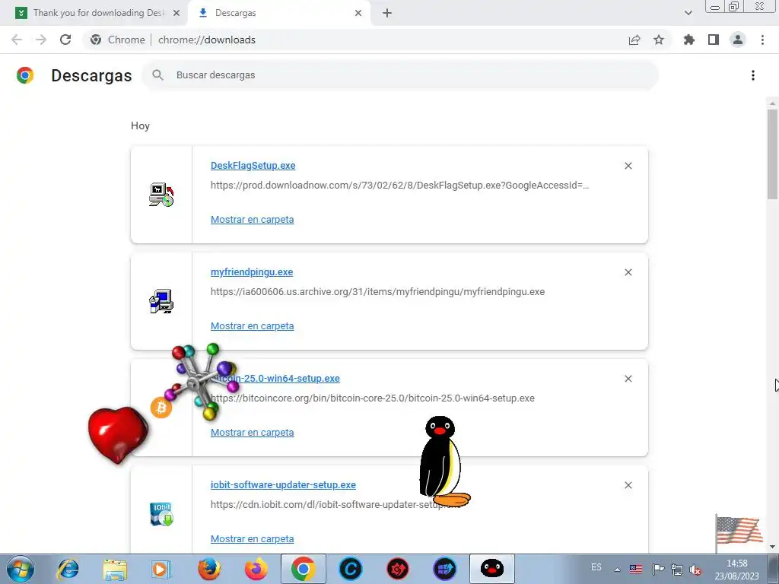Open the Windows Start menu
Viewport: 779px width, 584px height.
point(21,569)
